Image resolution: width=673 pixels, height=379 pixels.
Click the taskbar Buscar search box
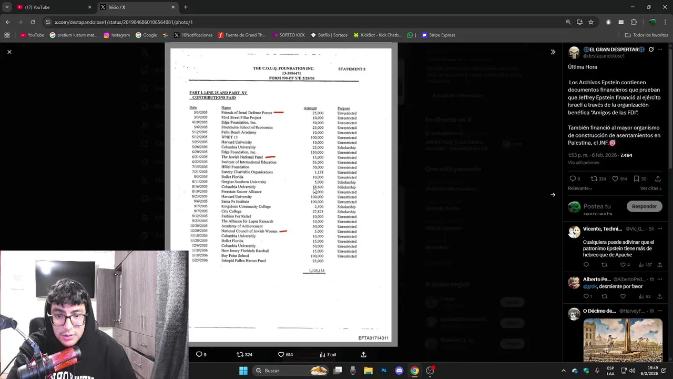[292, 371]
